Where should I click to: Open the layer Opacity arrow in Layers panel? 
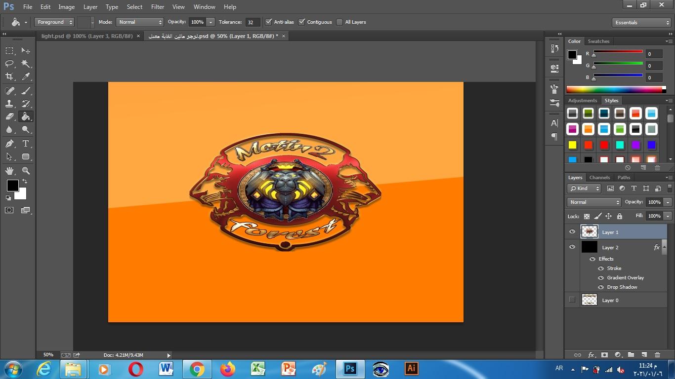point(668,202)
